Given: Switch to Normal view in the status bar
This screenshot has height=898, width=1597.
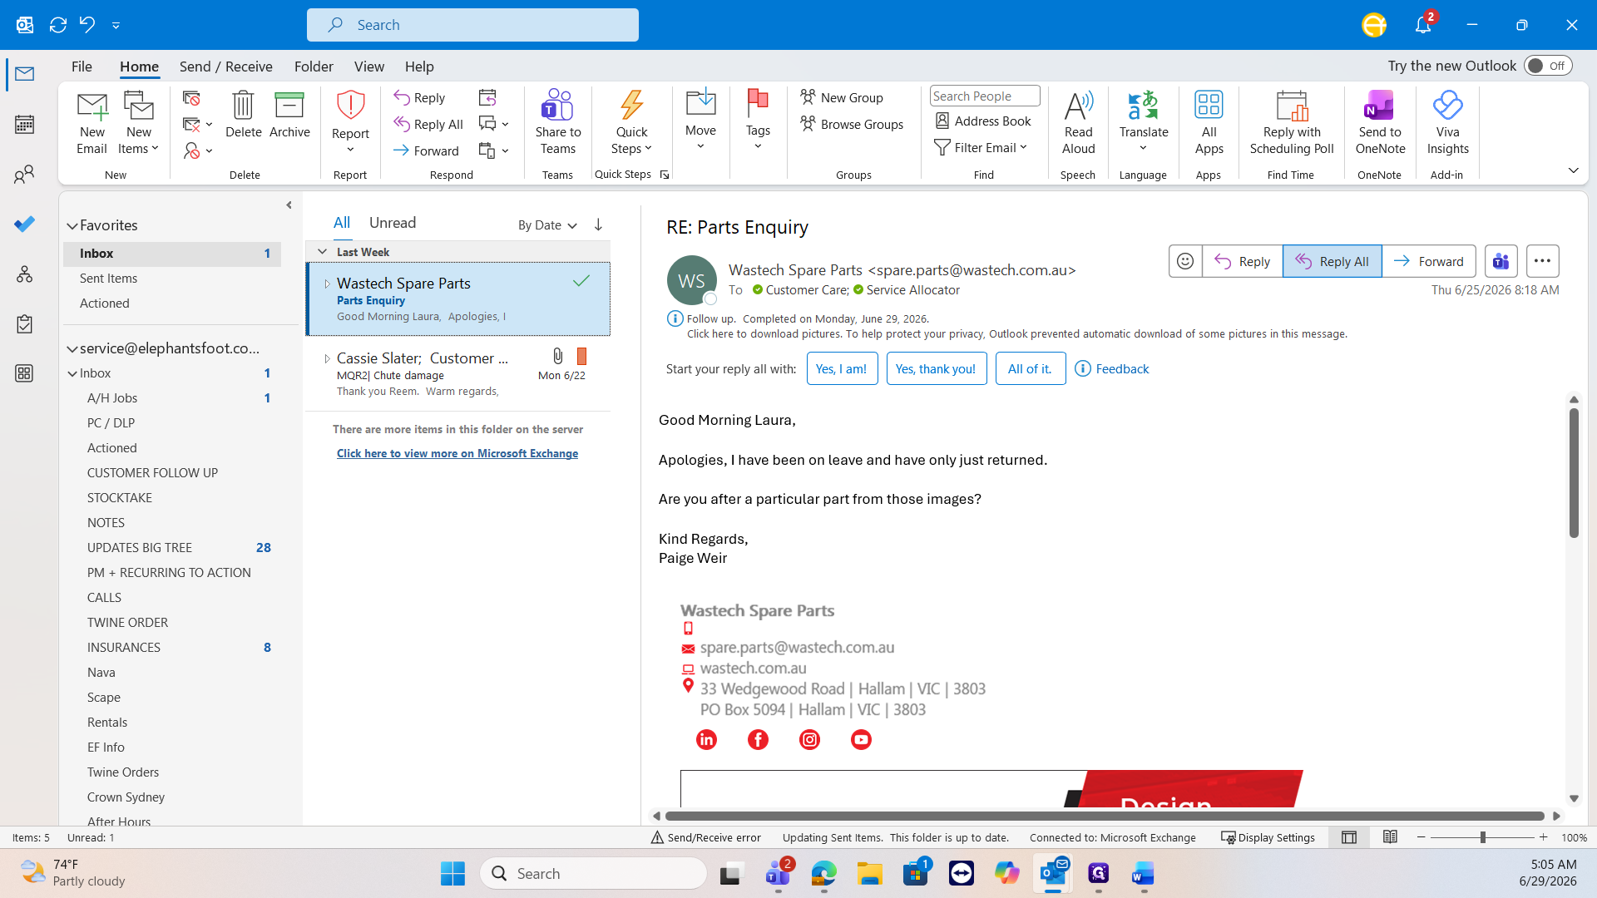Looking at the screenshot, I should click(x=1349, y=837).
